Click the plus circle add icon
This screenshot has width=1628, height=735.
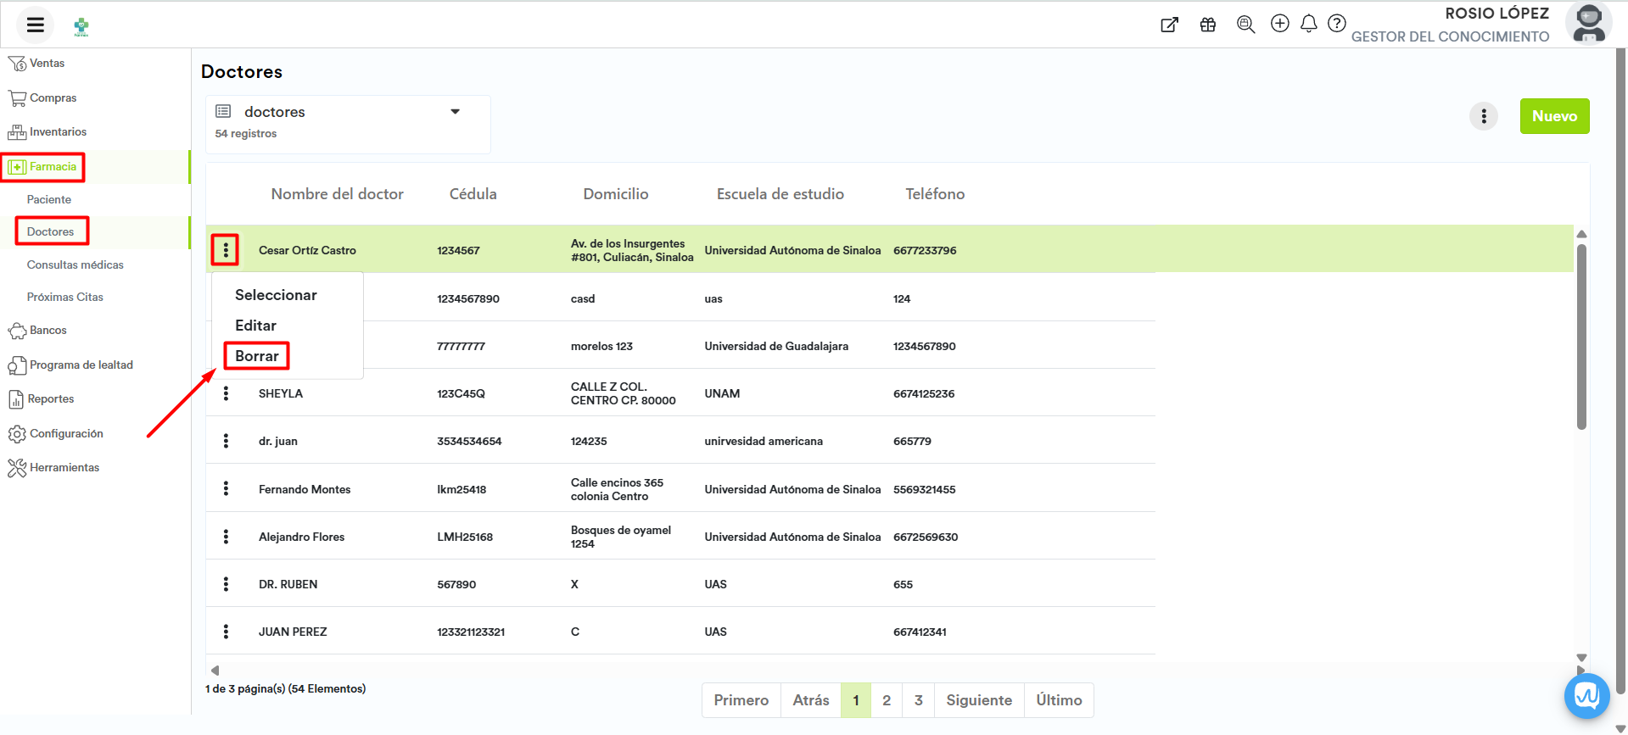(x=1279, y=24)
